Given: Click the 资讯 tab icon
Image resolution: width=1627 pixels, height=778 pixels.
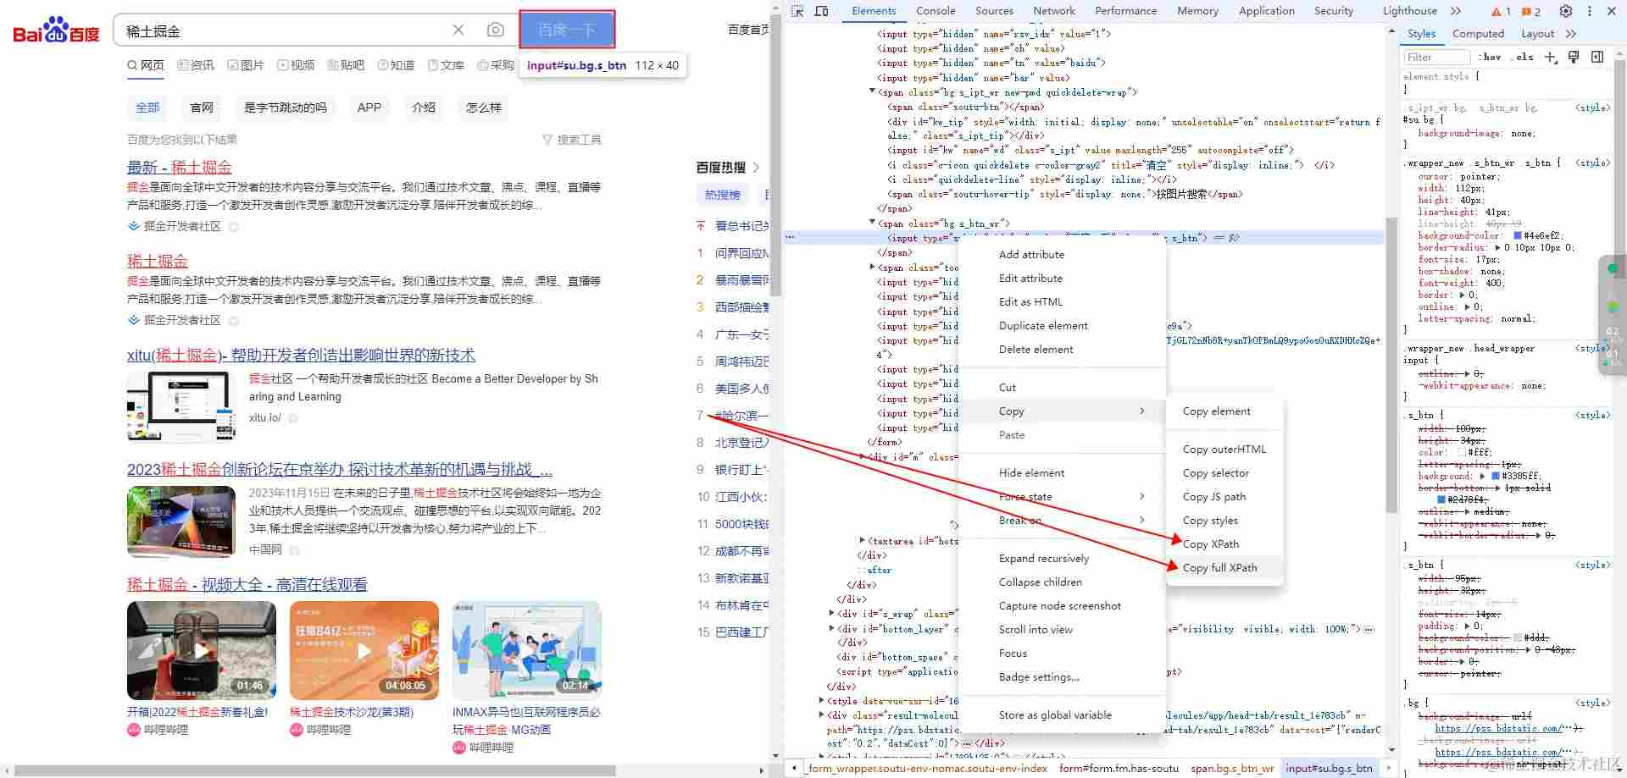Looking at the screenshot, I should pyautogui.click(x=183, y=65).
